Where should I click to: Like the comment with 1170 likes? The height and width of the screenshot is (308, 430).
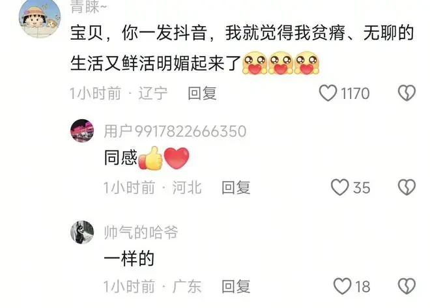[x=328, y=93]
